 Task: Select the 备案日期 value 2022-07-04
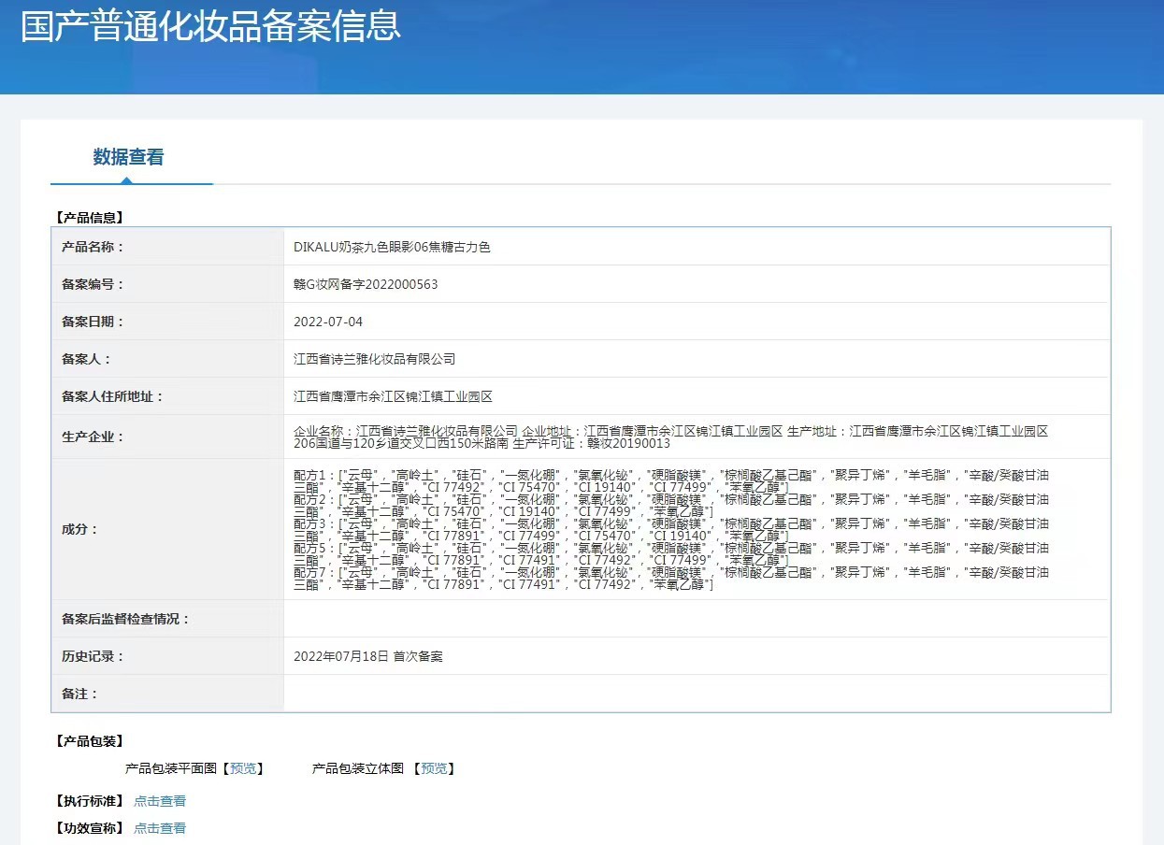(x=329, y=321)
